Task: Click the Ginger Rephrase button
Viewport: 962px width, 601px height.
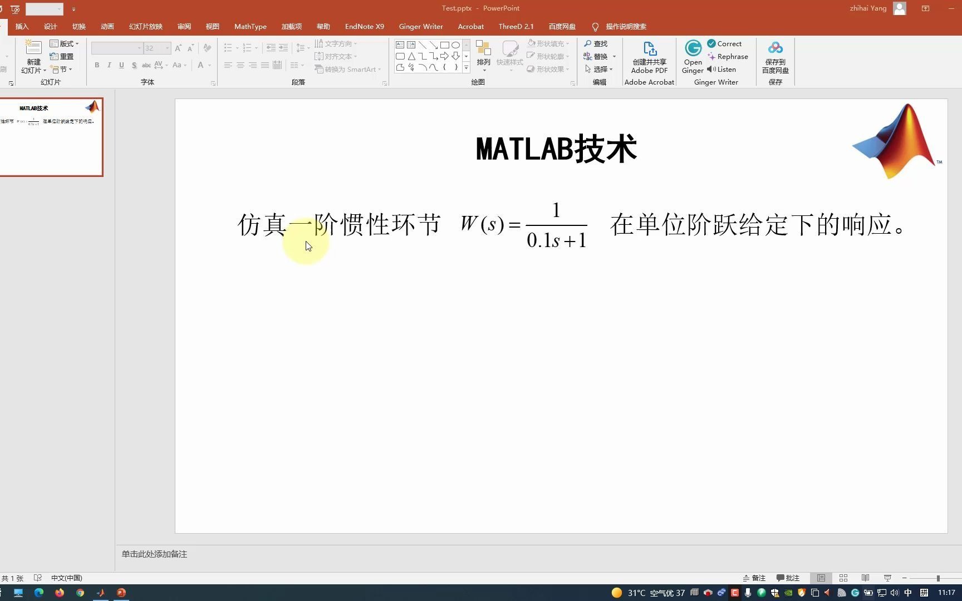Action: 728,56
